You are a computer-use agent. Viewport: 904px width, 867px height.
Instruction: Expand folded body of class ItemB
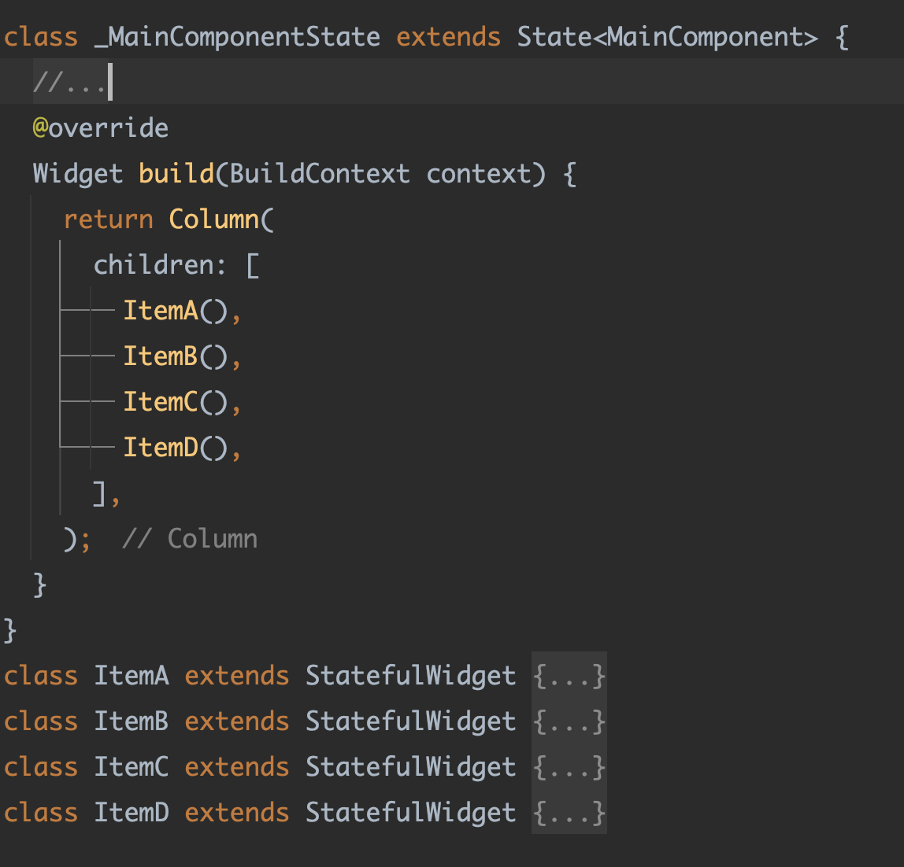point(569,721)
